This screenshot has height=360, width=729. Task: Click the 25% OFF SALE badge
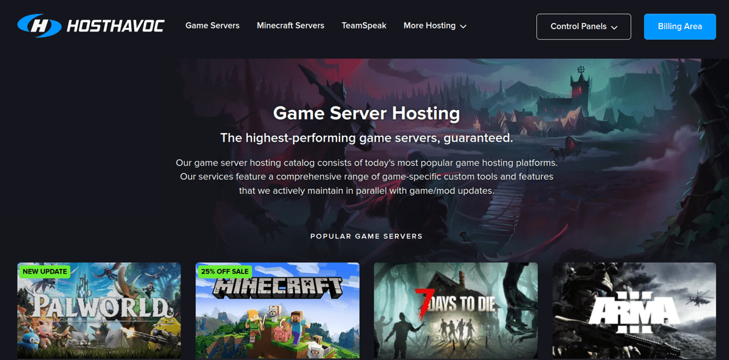pos(225,271)
